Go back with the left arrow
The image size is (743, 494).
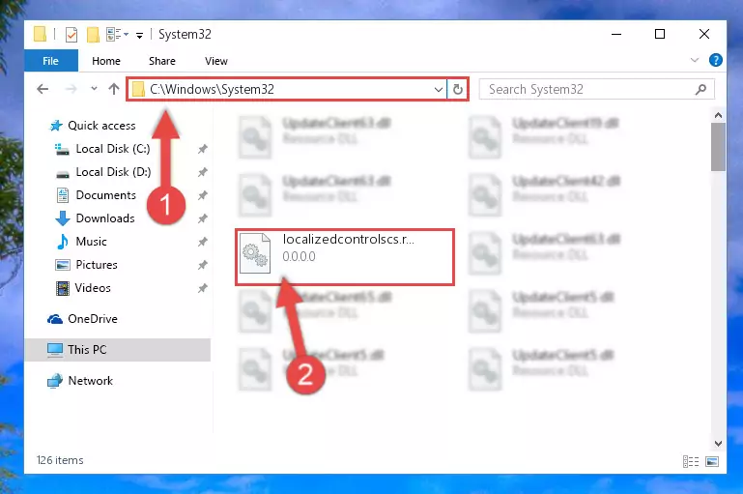43,89
